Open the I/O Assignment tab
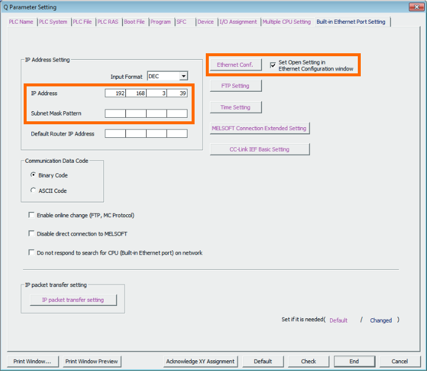This screenshot has height=371, width=427. (x=238, y=22)
